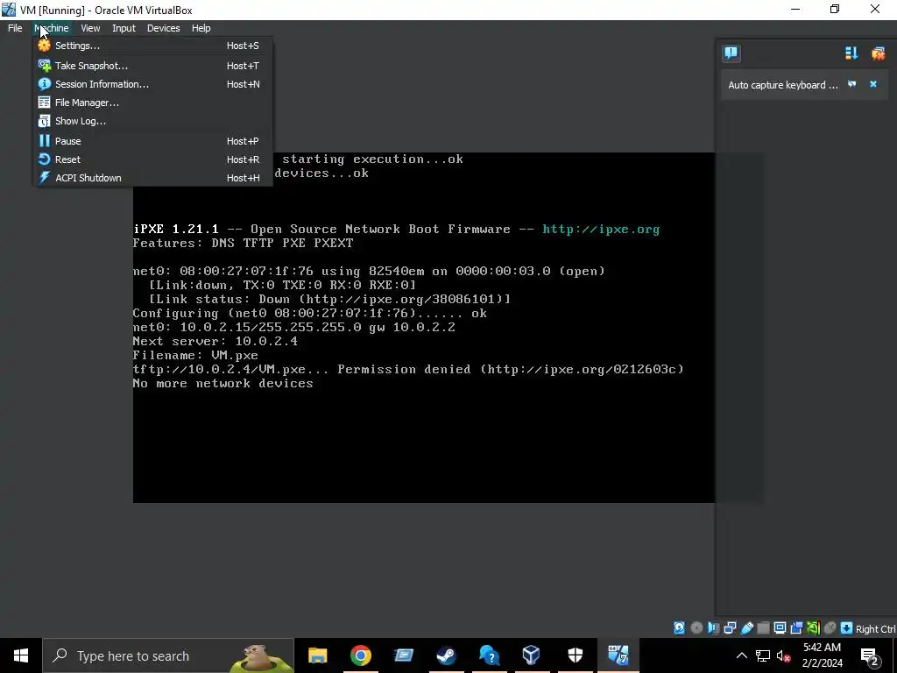Dismiss the Auto capture keyboard notification
Screen dimensions: 897x673
coord(873,84)
